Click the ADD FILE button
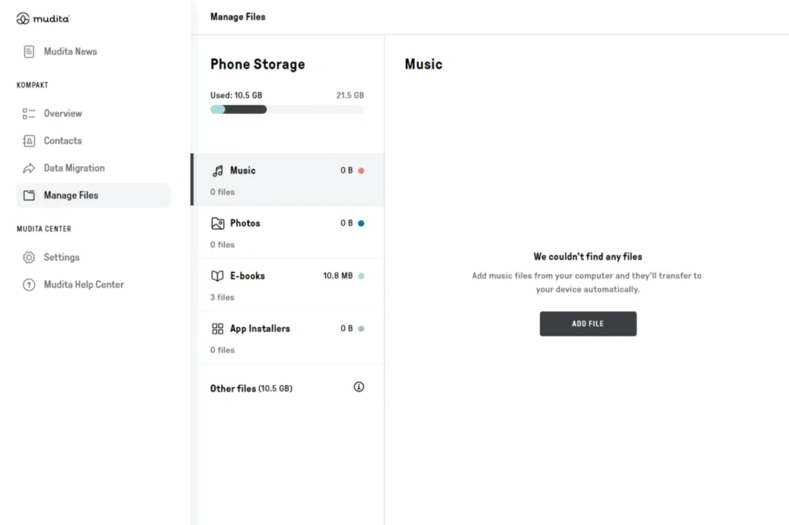The image size is (789, 525). [x=588, y=323]
